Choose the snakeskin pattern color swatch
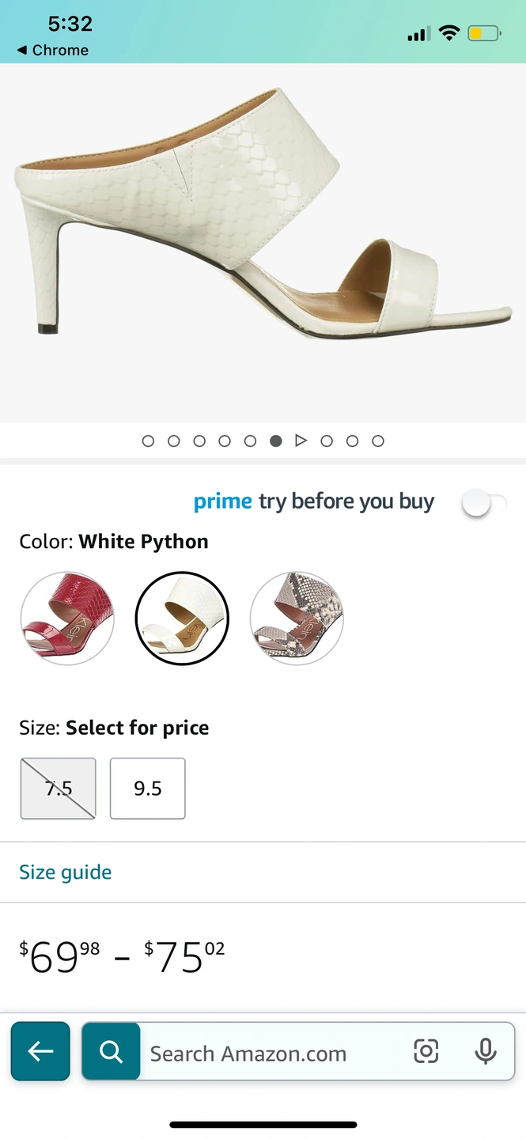The height and width of the screenshot is (1139, 526). (x=297, y=618)
